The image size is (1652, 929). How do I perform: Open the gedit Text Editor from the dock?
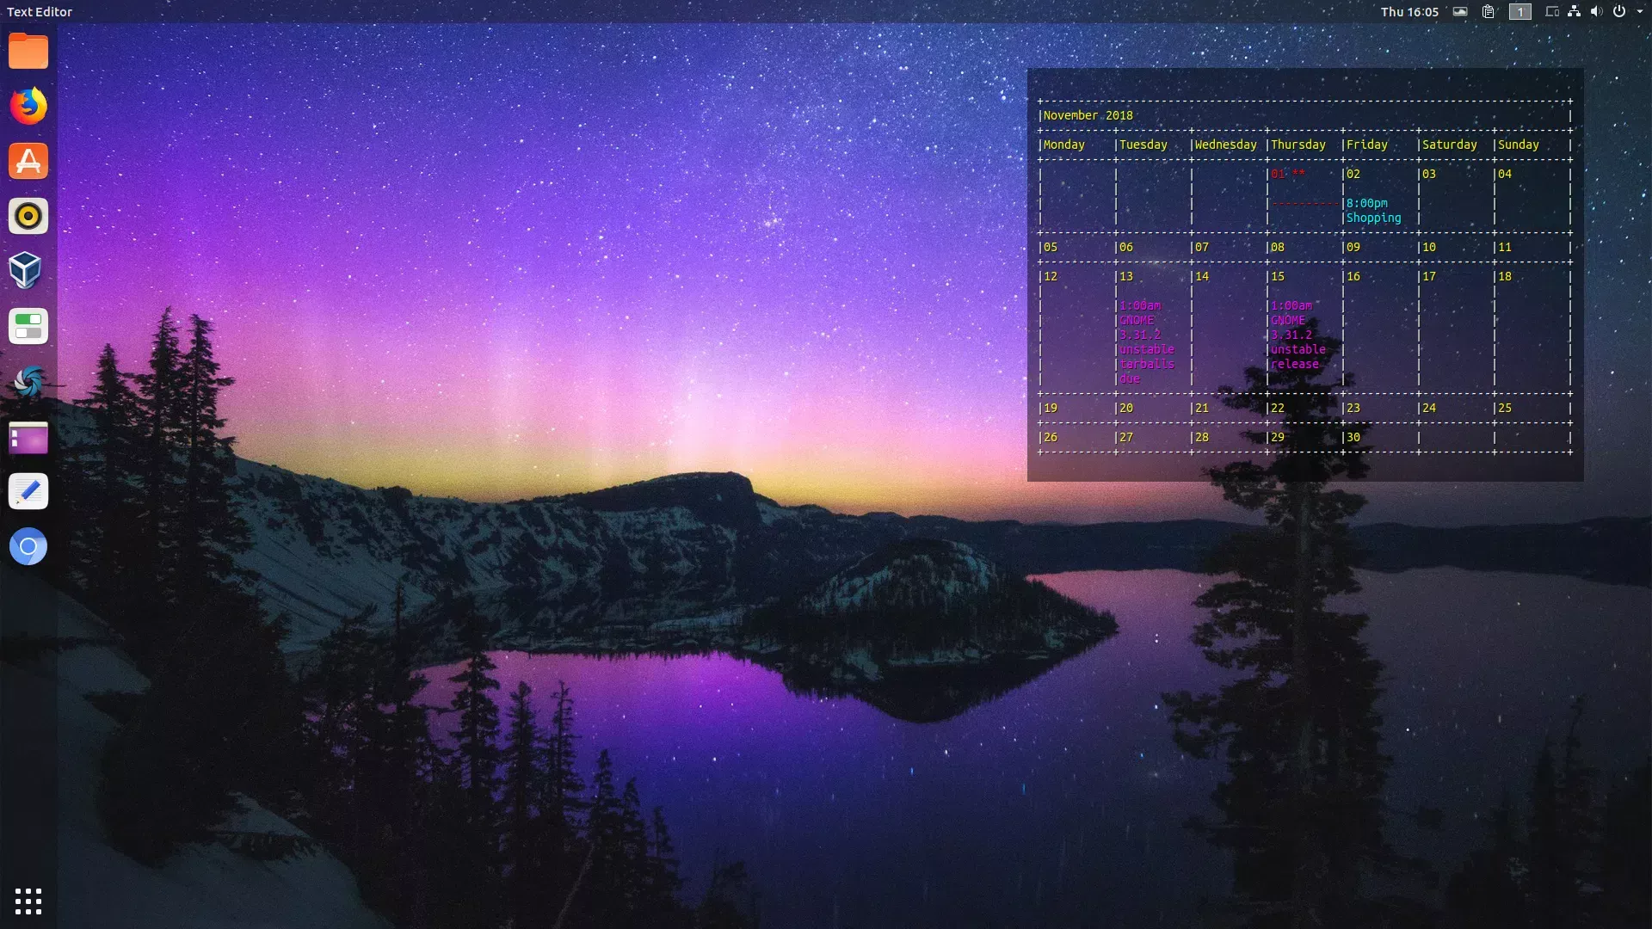click(28, 491)
